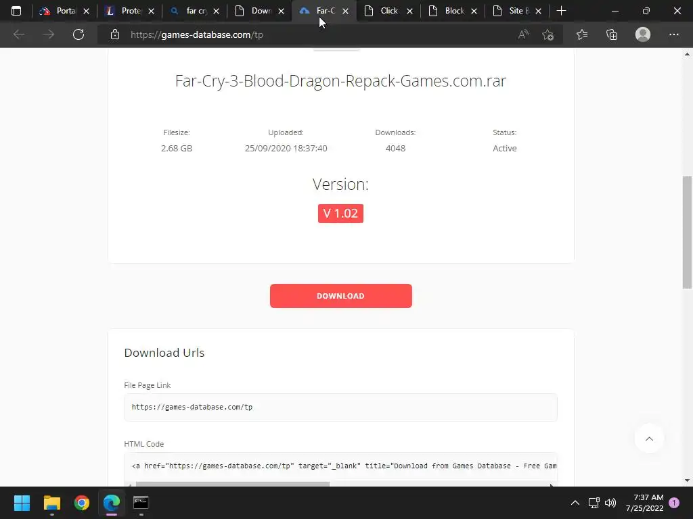Refresh the current page
The width and height of the screenshot is (693, 519).
79,34
